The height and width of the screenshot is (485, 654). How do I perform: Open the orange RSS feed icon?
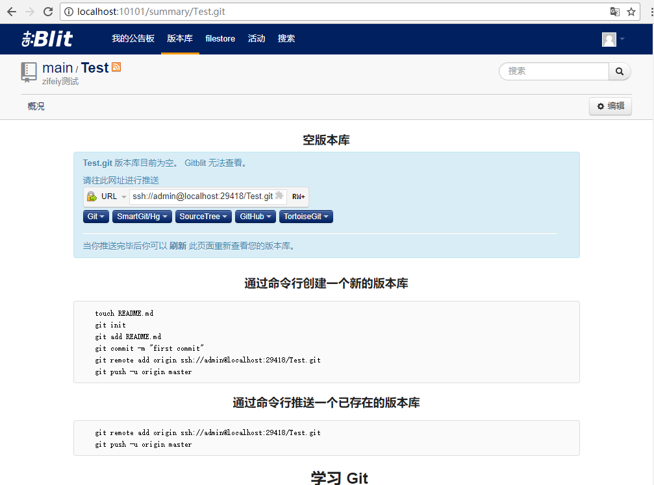point(116,67)
